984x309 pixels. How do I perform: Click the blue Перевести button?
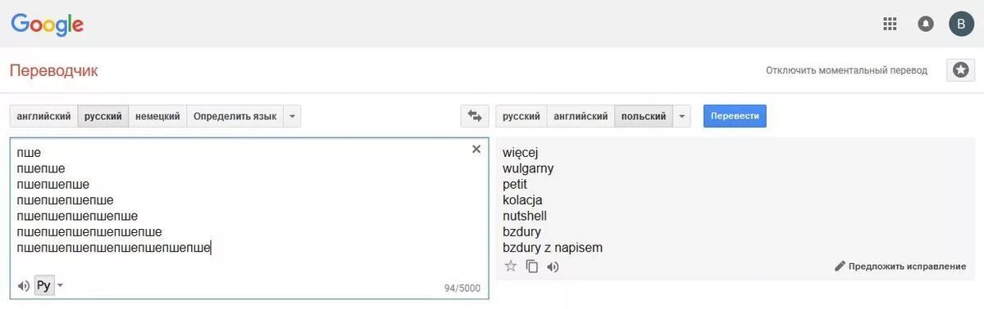[x=735, y=116]
